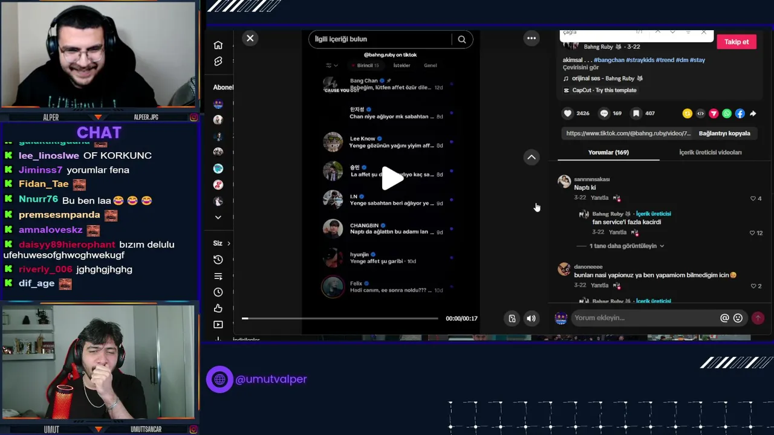
Task: Like the comment 'Naptı ki'
Action: tap(753, 198)
